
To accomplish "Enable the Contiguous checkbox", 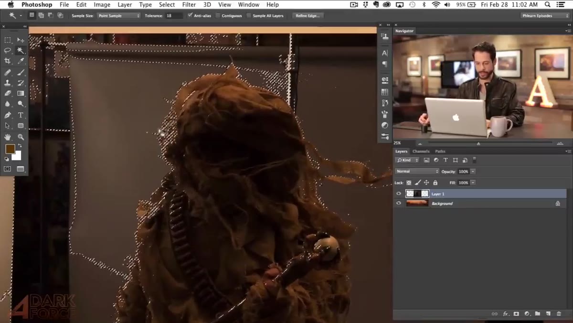I will point(218,16).
